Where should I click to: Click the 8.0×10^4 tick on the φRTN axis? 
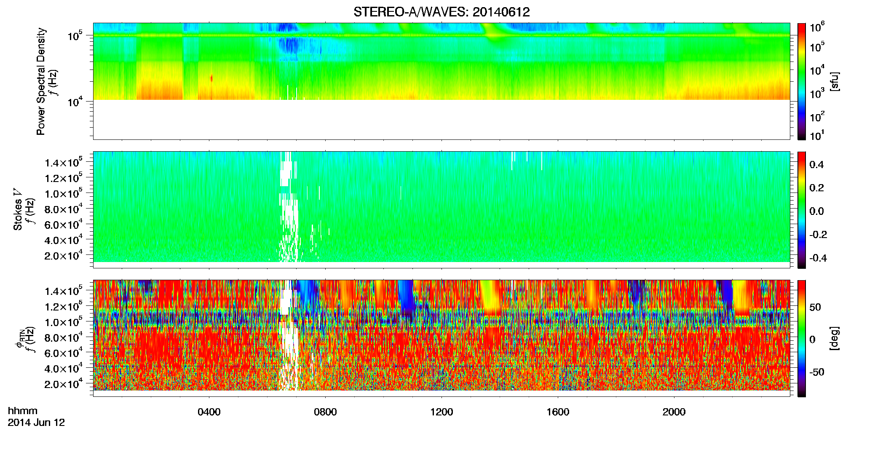(x=63, y=337)
